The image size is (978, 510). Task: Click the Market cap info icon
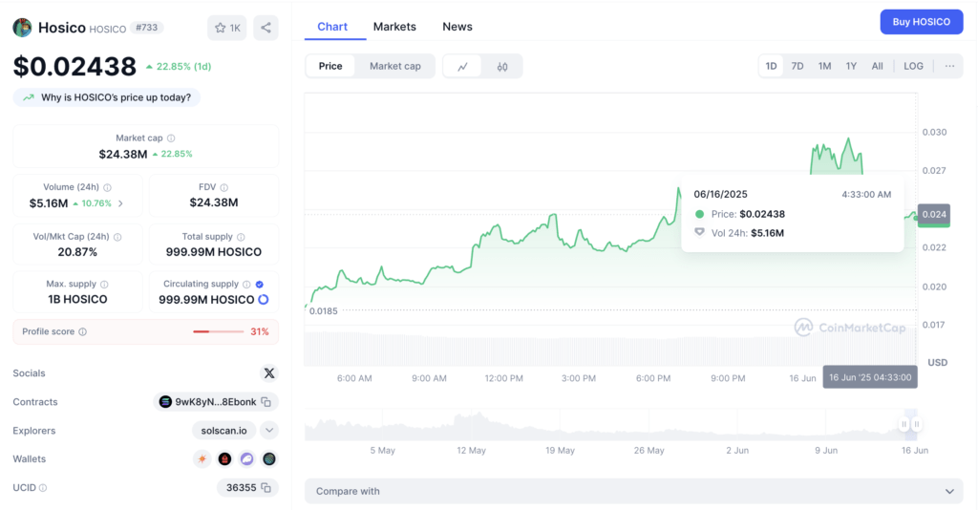click(171, 138)
